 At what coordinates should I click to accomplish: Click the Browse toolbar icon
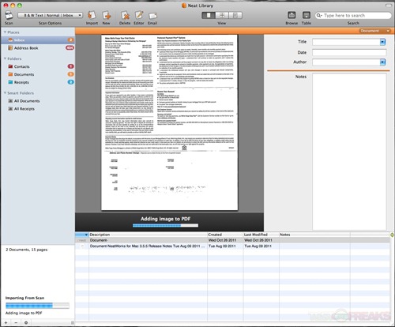292,15
